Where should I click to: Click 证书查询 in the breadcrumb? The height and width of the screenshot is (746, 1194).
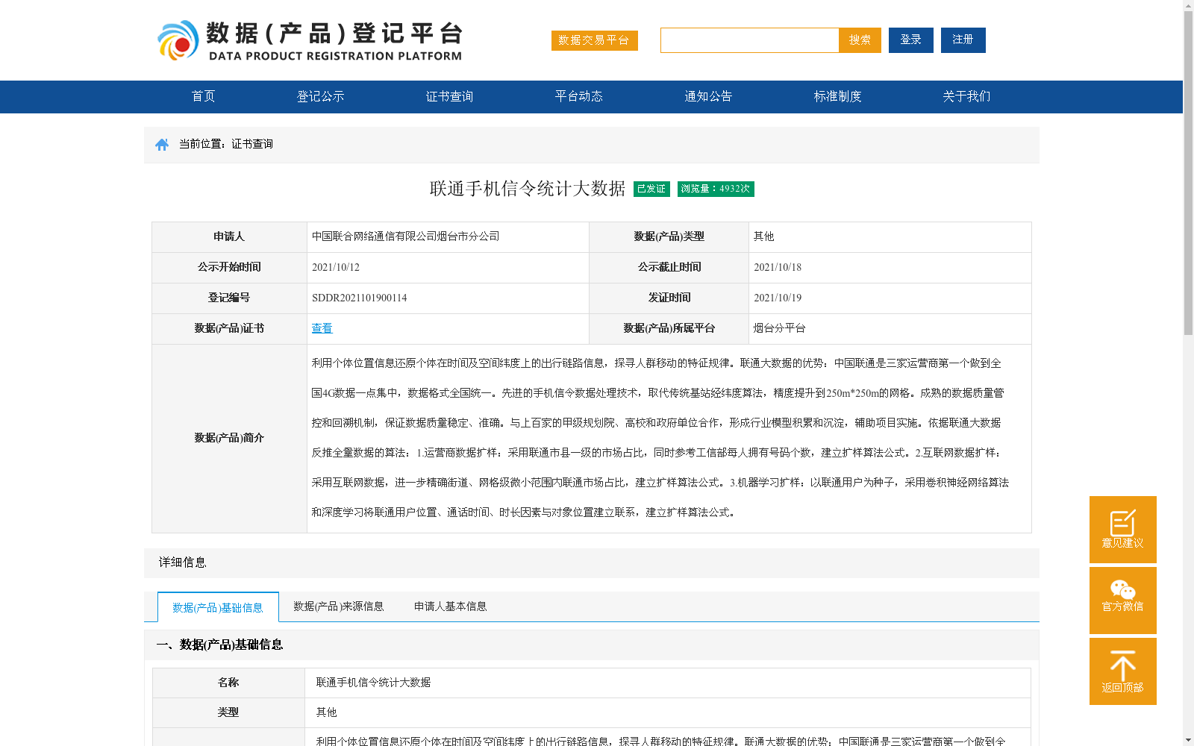point(252,144)
